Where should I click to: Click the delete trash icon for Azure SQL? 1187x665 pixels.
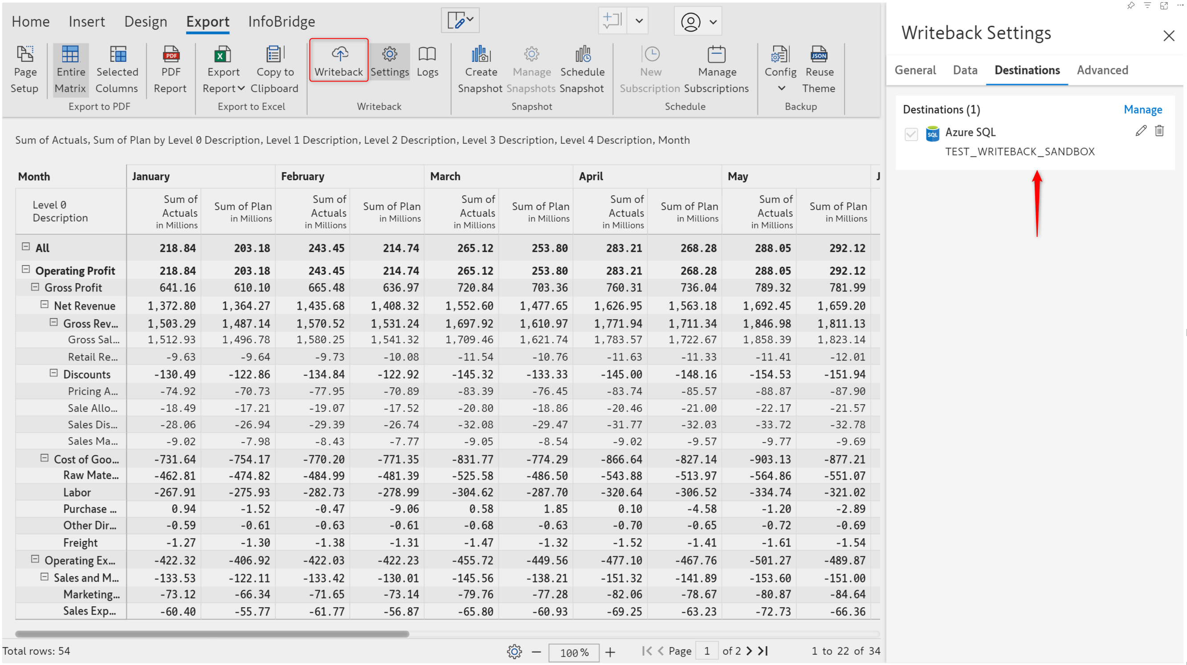[1158, 131]
